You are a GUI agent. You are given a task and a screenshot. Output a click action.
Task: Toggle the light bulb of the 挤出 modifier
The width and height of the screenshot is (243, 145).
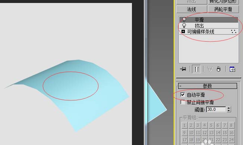(x=184, y=25)
